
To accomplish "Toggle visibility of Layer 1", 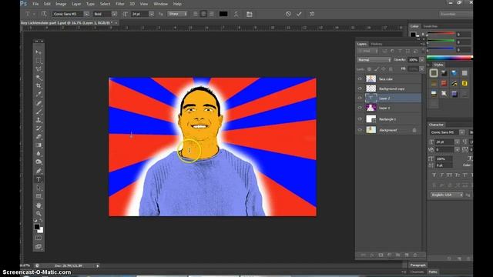I will click(x=360, y=108).
